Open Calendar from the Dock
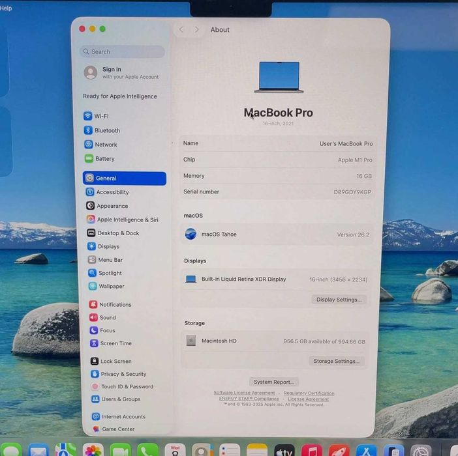 click(176, 450)
